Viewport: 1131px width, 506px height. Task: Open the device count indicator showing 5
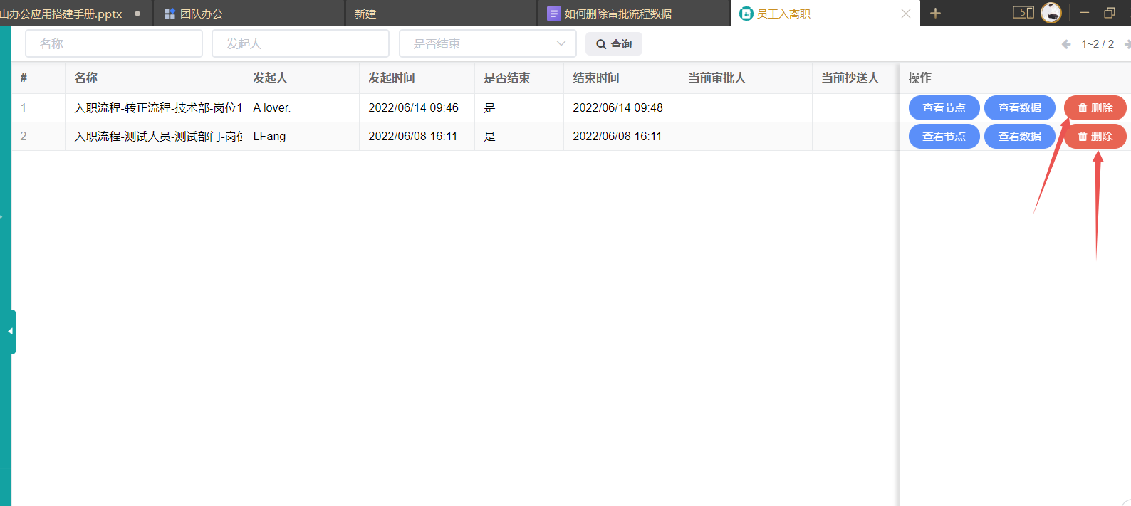[1023, 12]
